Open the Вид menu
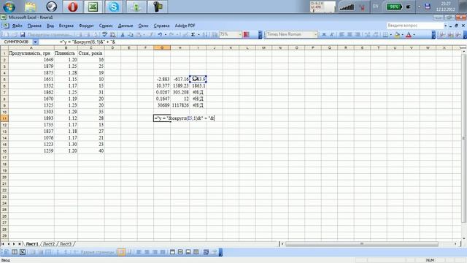The width and height of the screenshot is (467, 263). 50,26
